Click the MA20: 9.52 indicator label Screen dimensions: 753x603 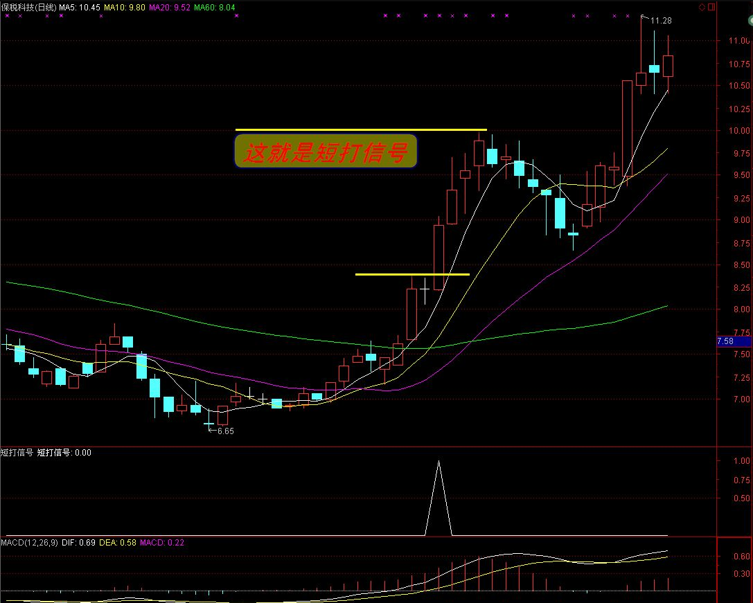click(170, 7)
